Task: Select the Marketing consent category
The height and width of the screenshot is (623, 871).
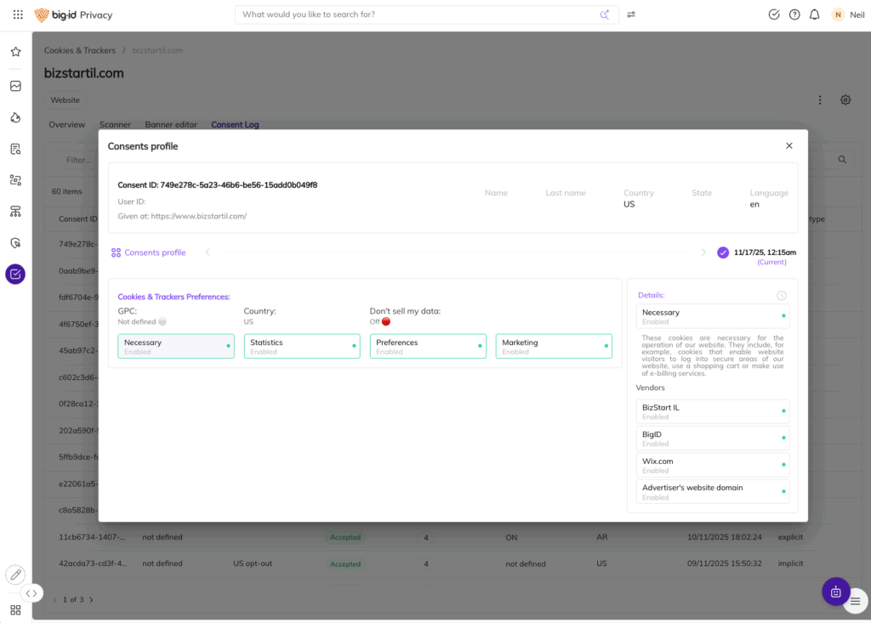Action: pyautogui.click(x=553, y=346)
